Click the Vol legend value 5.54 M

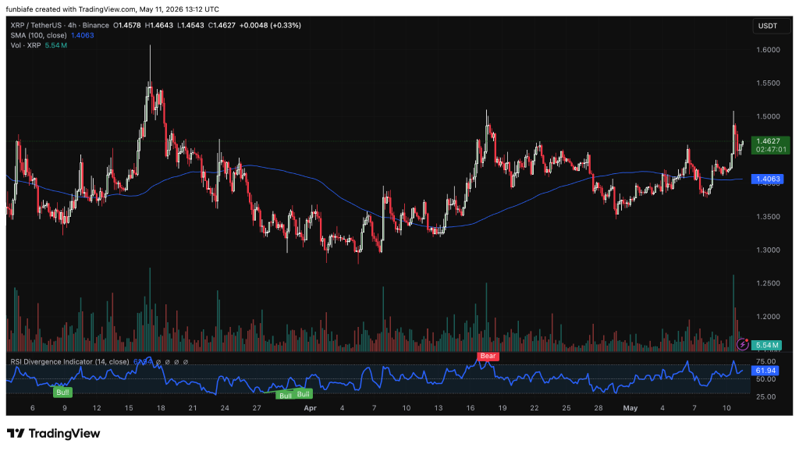point(56,45)
